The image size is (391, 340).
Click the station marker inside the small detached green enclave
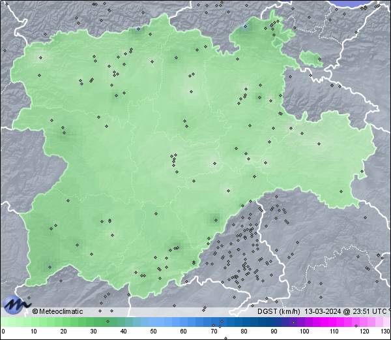tap(319, 59)
